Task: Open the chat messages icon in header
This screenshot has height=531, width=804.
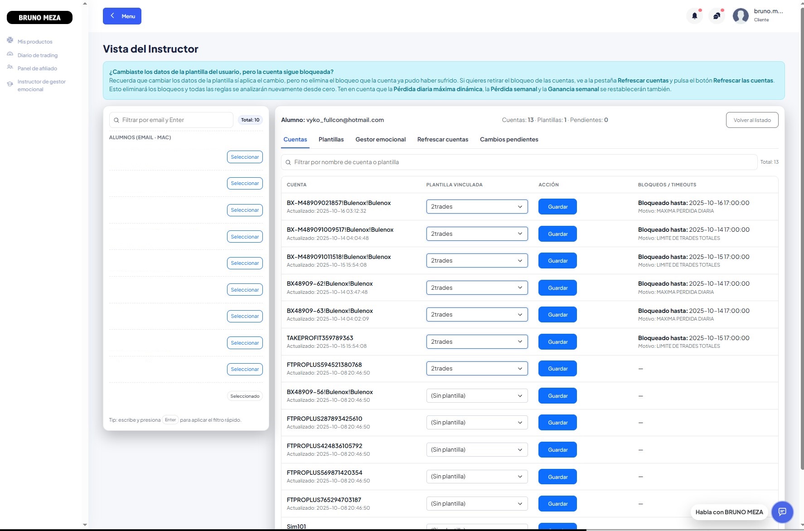Action: (717, 16)
